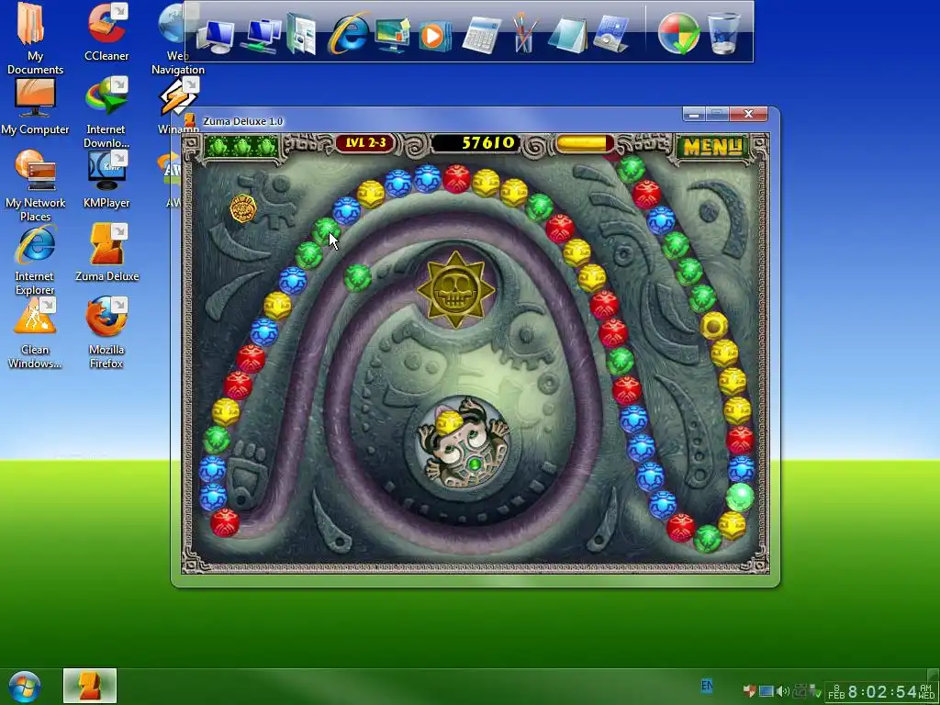Open the Paint brushes icon in the dock
Image resolution: width=940 pixels, height=705 pixels.
[522, 34]
